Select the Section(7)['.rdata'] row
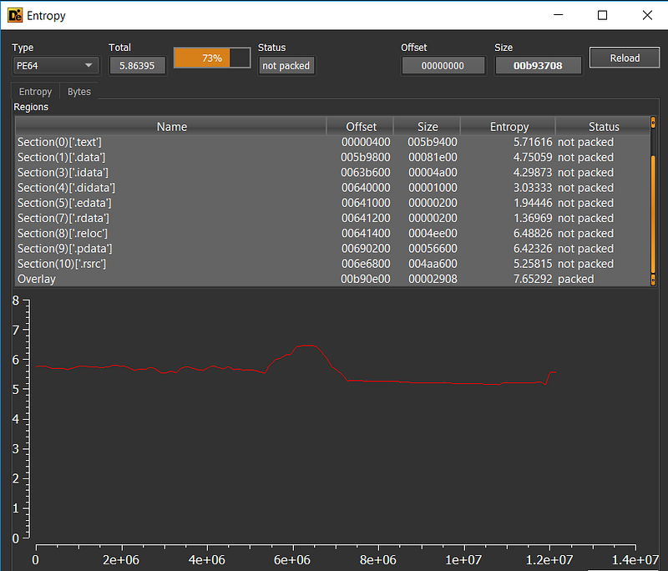This screenshot has height=571, width=668. 332,219
